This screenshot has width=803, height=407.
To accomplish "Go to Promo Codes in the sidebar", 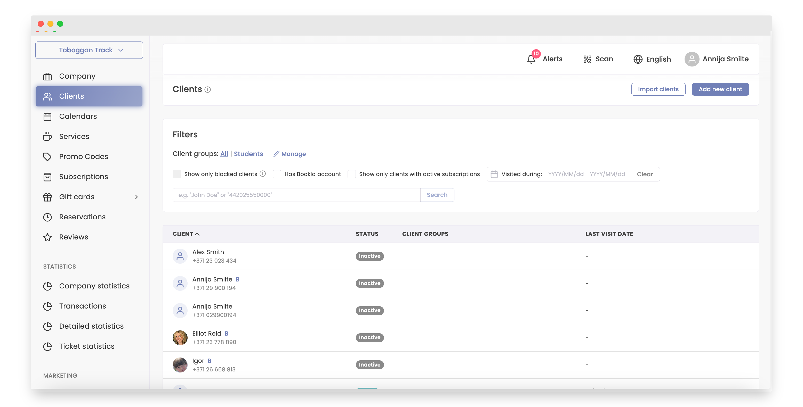I will pos(84,156).
